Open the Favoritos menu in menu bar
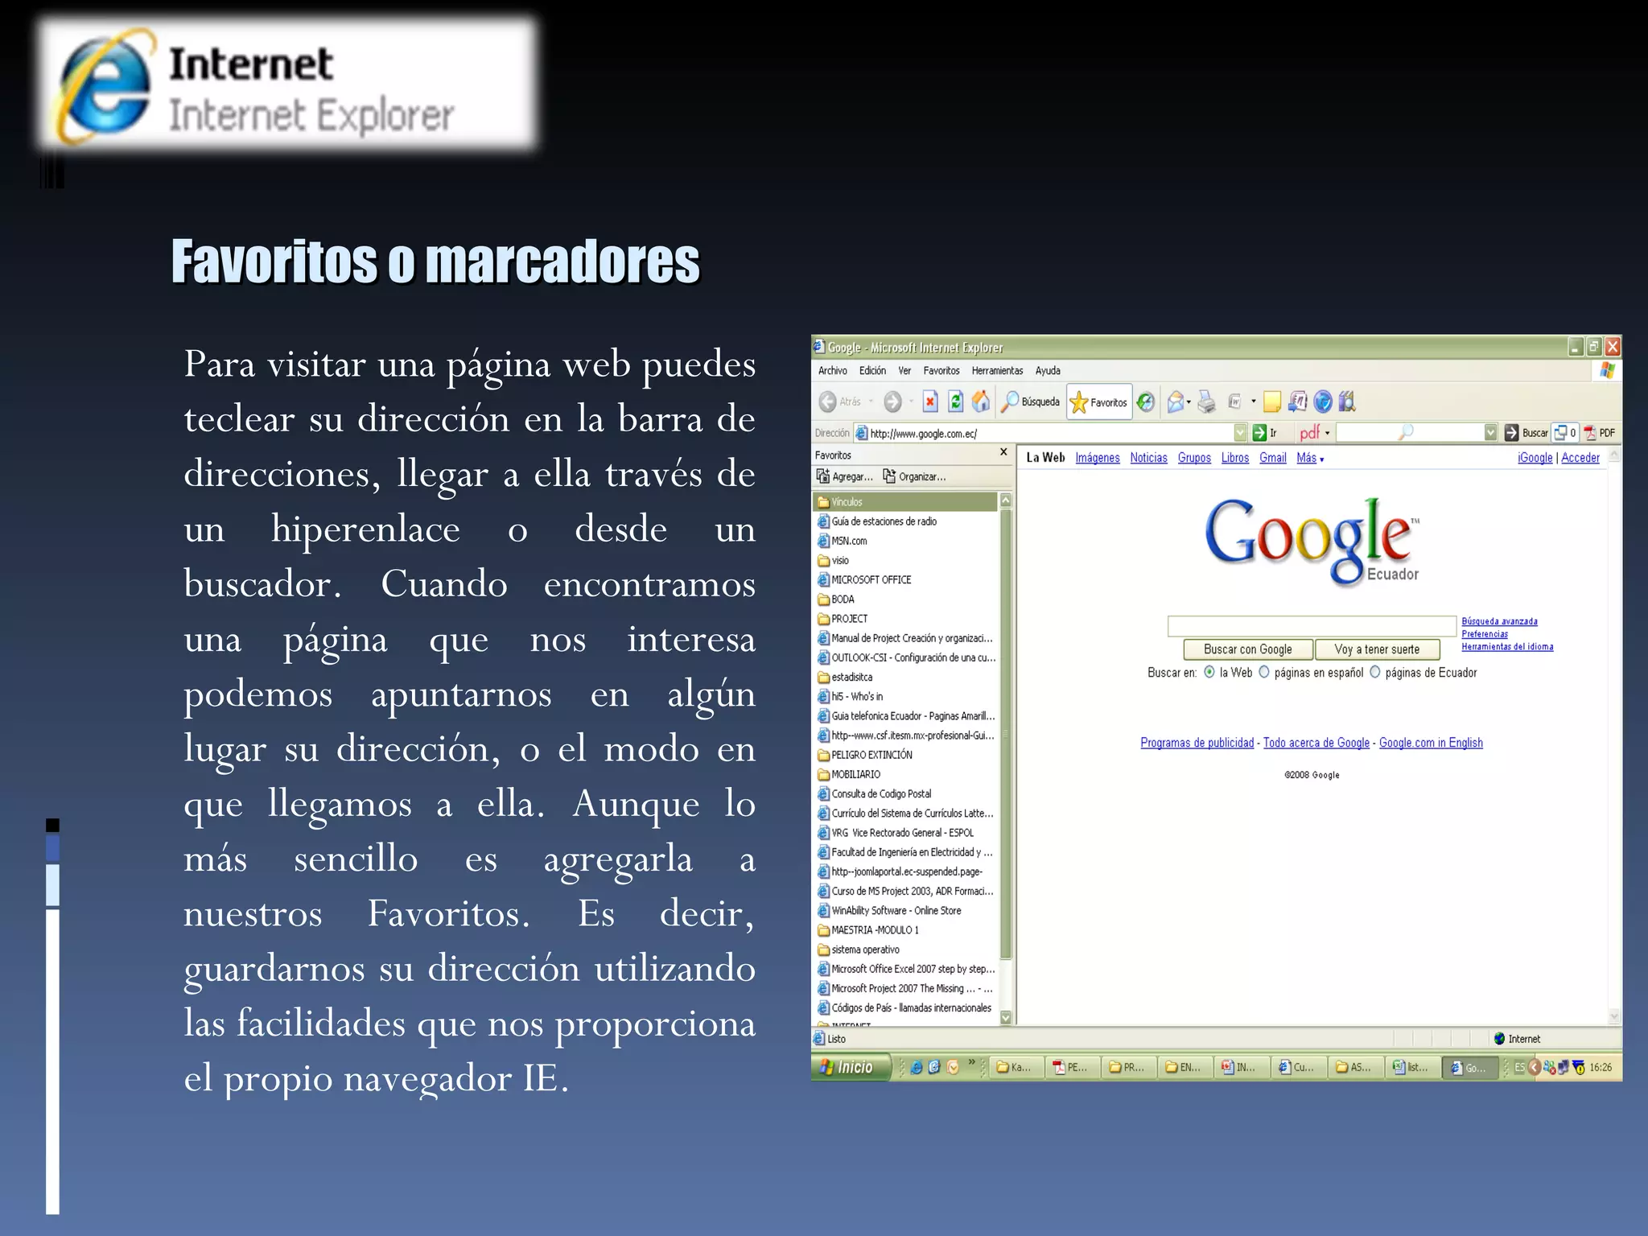1648x1236 pixels. coord(941,371)
